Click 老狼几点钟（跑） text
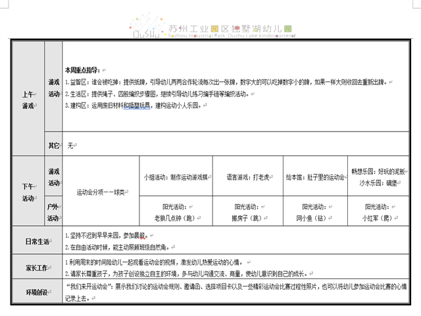Screen dimensions: 421x316 (x=174, y=218)
